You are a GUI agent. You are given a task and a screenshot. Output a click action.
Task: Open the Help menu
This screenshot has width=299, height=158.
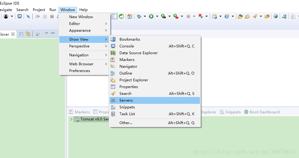click(83, 10)
